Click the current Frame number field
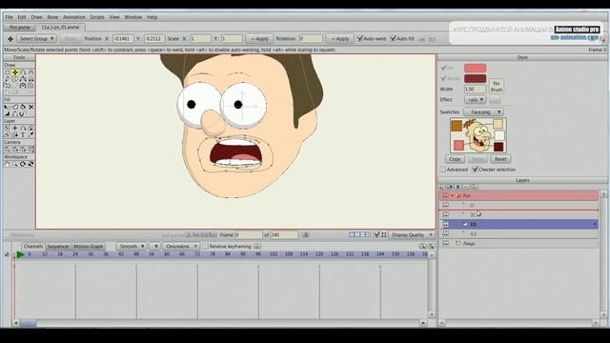610x343 pixels. click(249, 235)
